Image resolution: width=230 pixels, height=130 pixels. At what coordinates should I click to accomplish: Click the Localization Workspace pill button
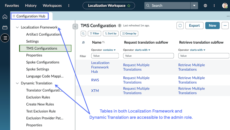coord(109,5)
